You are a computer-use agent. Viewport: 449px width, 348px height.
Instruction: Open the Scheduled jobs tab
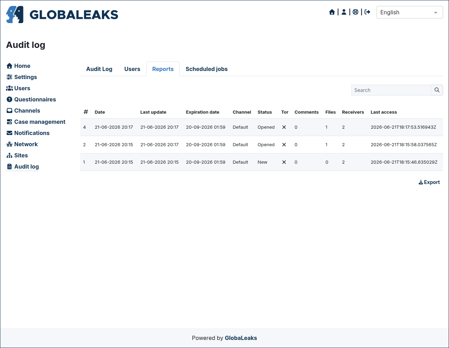pyautogui.click(x=207, y=69)
